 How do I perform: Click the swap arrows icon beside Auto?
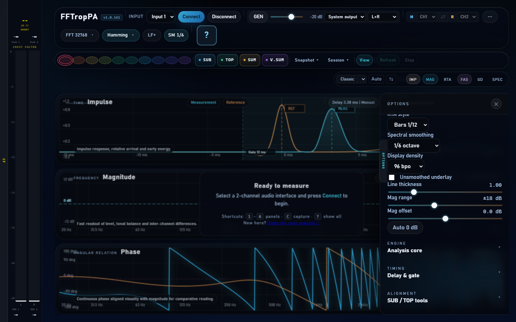coord(391,79)
